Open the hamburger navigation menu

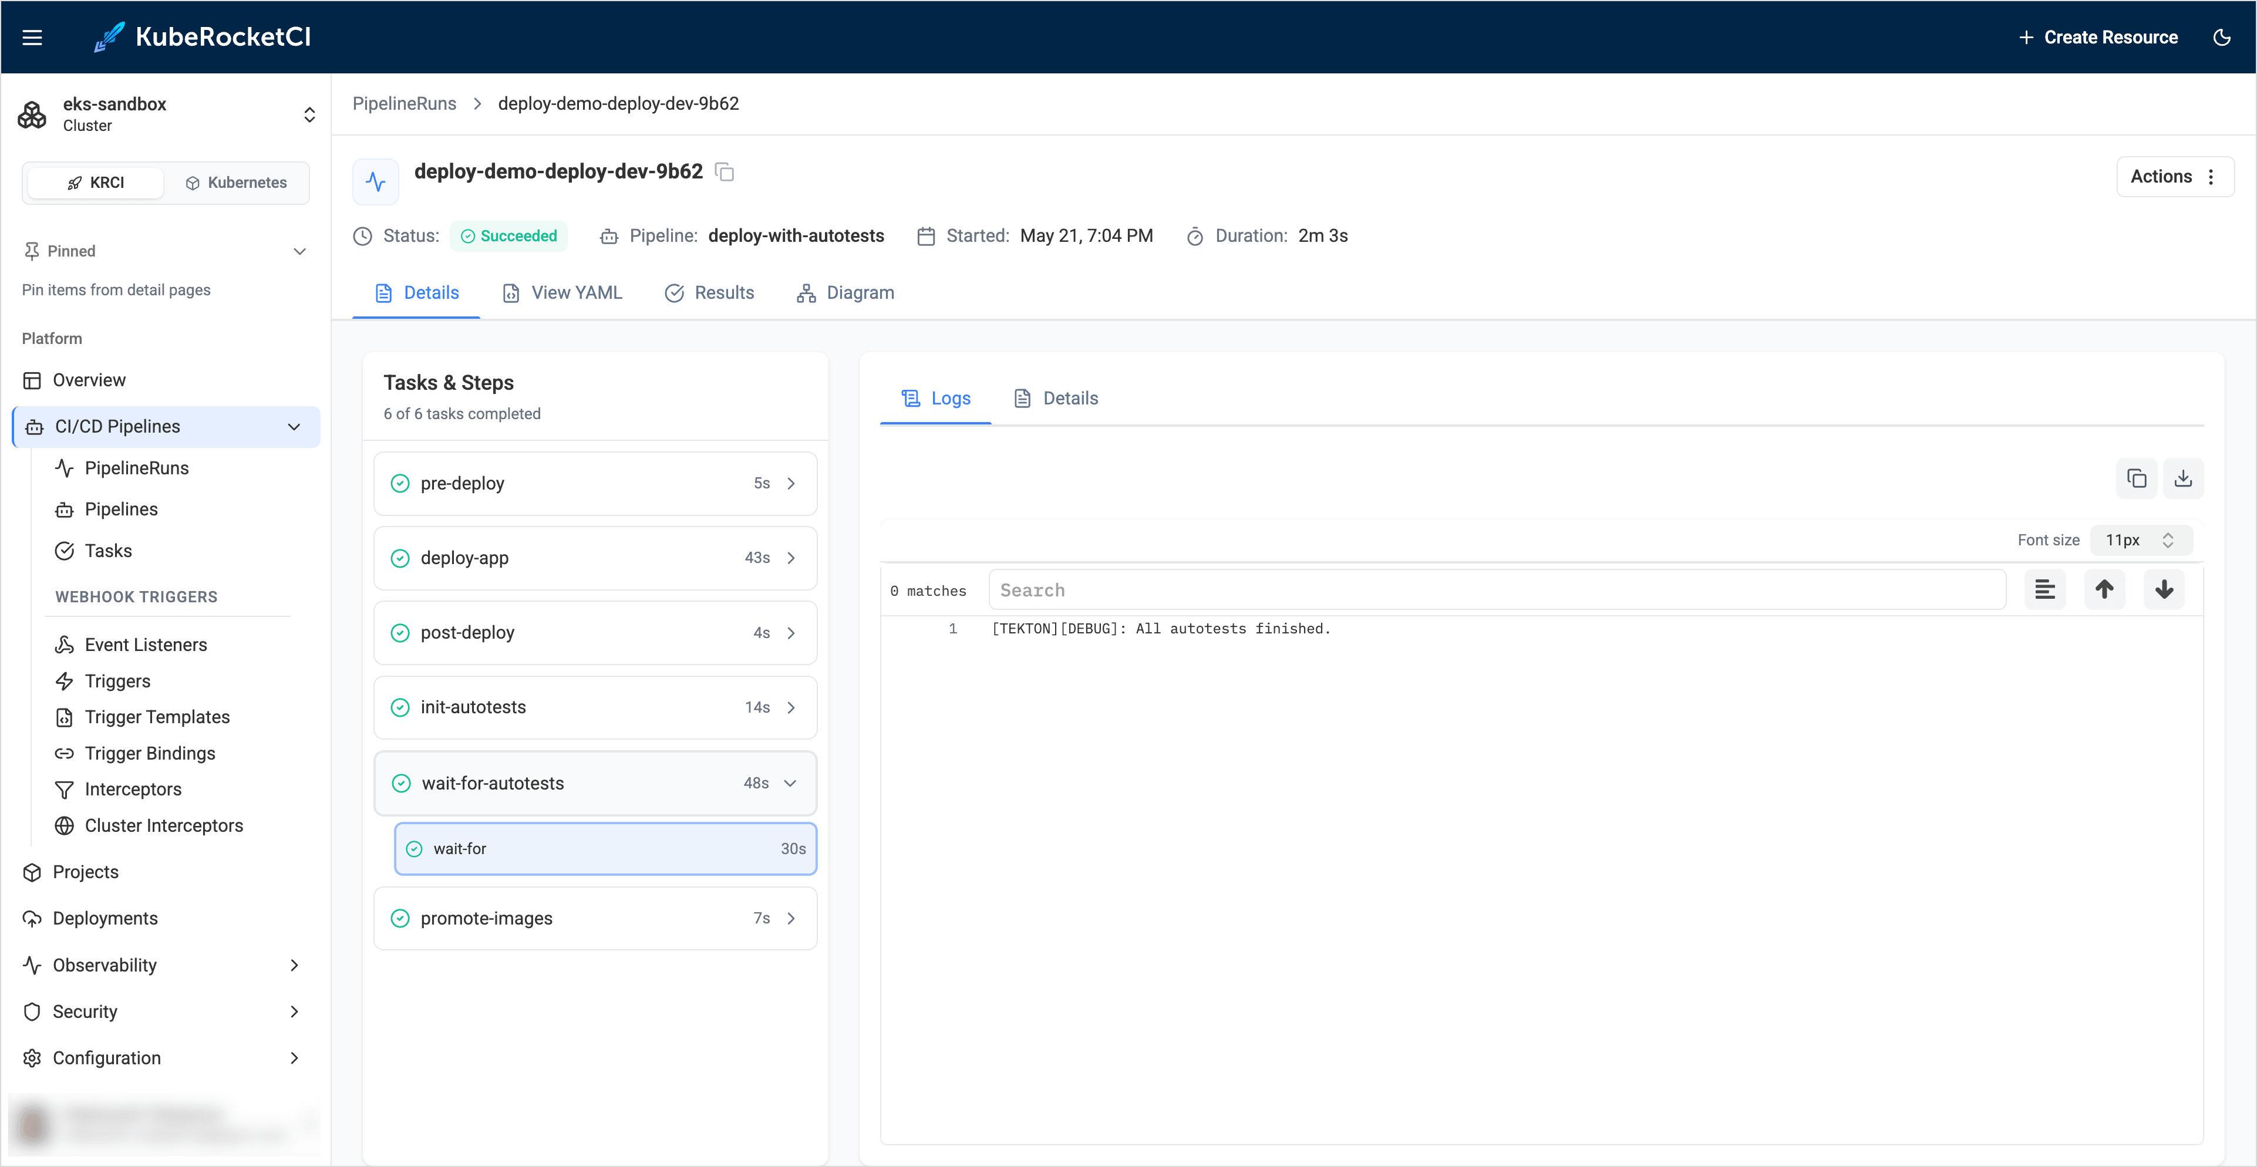tap(32, 37)
